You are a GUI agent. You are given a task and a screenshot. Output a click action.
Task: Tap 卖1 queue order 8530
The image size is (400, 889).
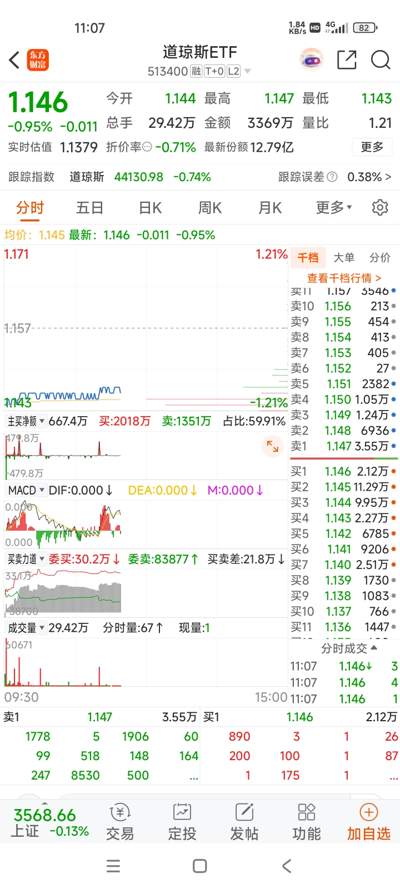tap(86, 775)
